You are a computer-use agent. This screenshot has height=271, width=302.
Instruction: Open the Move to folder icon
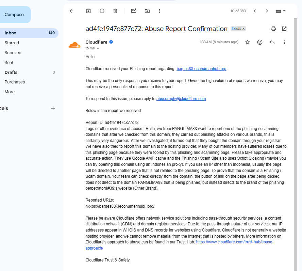[147, 11]
